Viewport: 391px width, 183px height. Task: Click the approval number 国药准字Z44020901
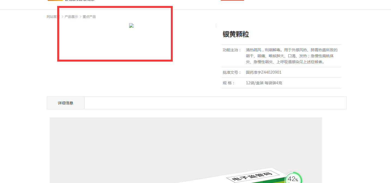coord(264,72)
